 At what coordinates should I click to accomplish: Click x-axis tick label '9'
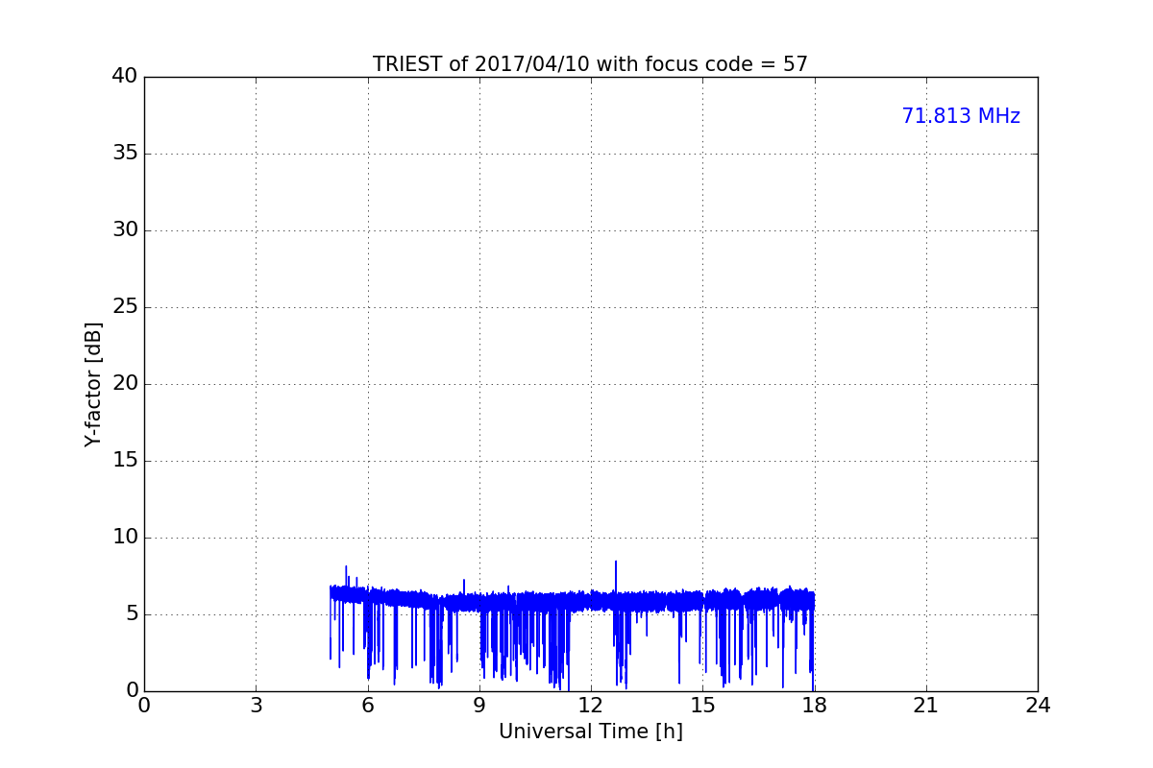(479, 706)
